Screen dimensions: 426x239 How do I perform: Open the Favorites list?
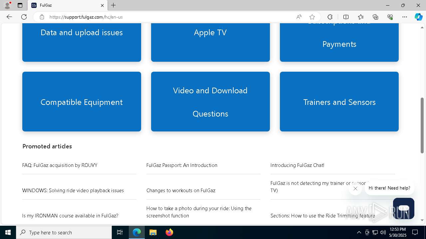361,17
